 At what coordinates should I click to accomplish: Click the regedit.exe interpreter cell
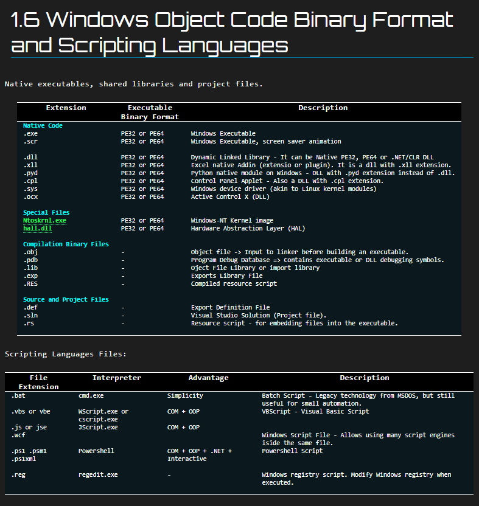point(98,475)
